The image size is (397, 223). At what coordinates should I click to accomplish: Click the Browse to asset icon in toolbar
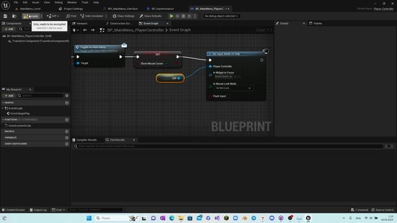pyautogui.click(x=14, y=16)
